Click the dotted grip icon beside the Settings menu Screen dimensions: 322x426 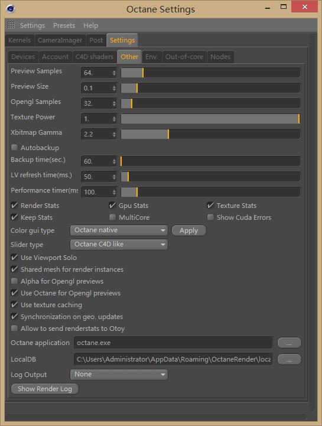[x=11, y=25]
